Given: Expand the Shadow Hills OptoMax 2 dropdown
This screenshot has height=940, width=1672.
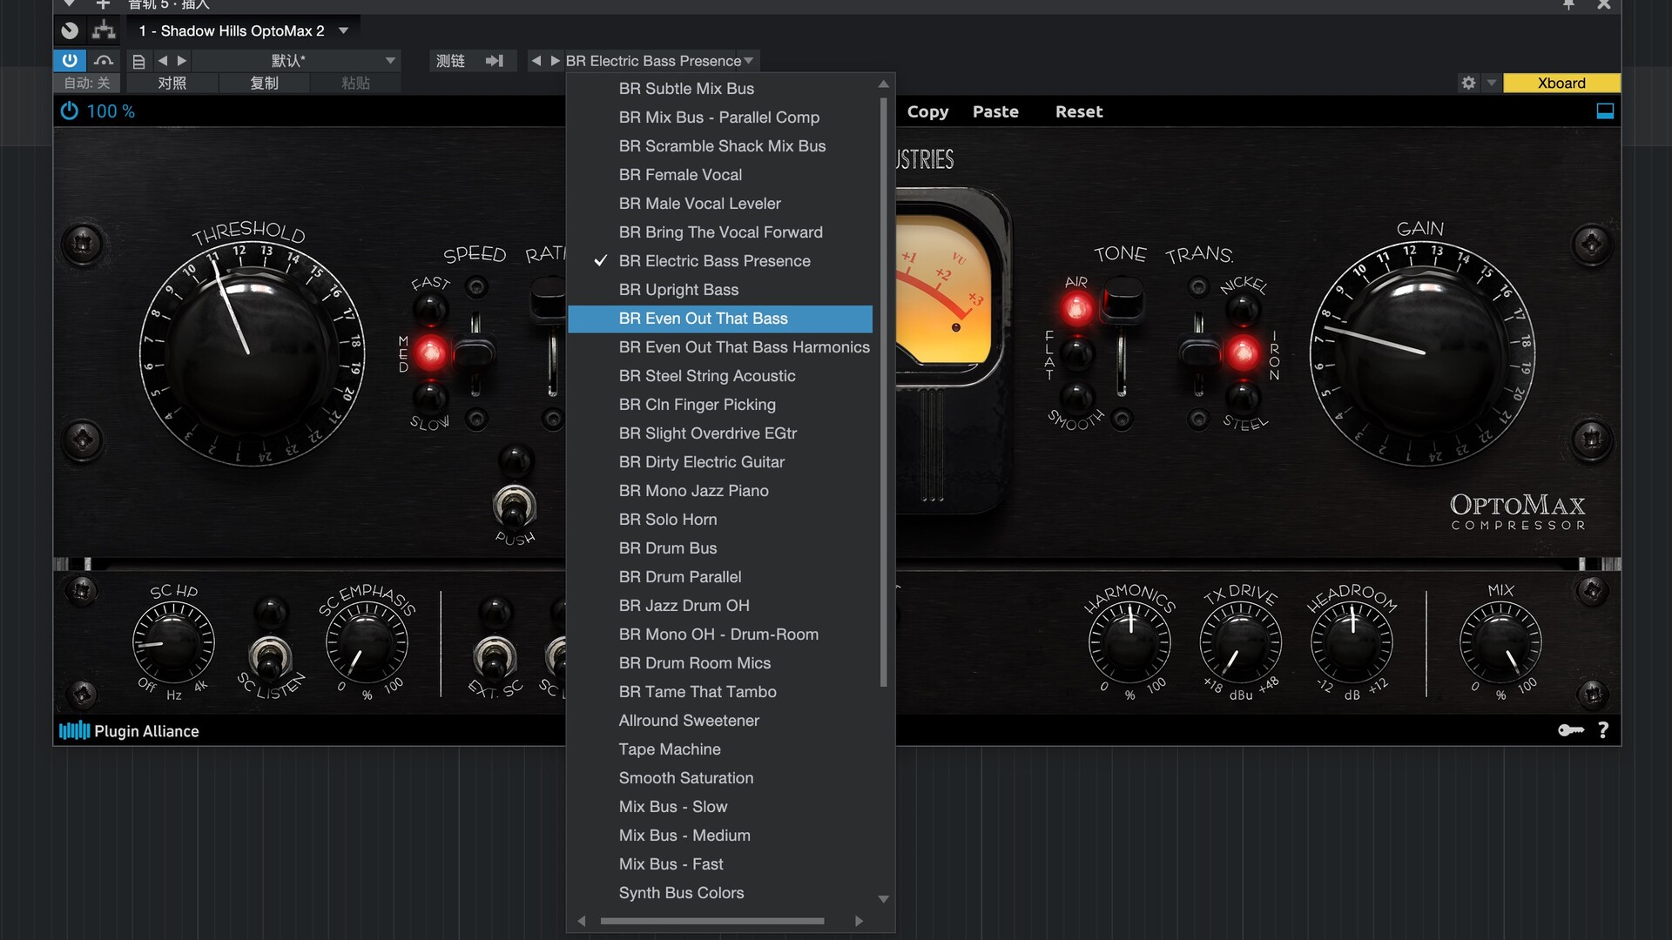Looking at the screenshot, I should [x=343, y=30].
